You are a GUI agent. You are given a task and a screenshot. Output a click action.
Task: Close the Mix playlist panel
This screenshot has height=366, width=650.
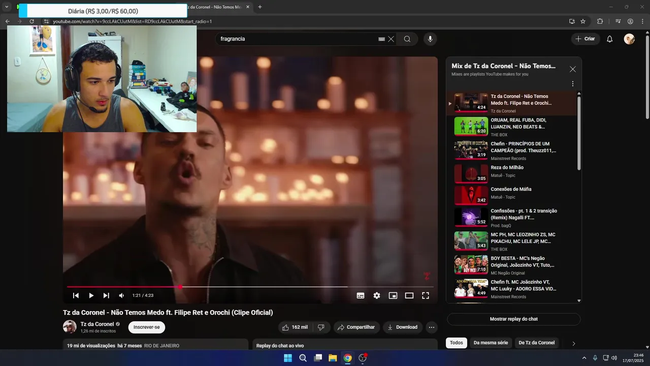[x=573, y=69]
